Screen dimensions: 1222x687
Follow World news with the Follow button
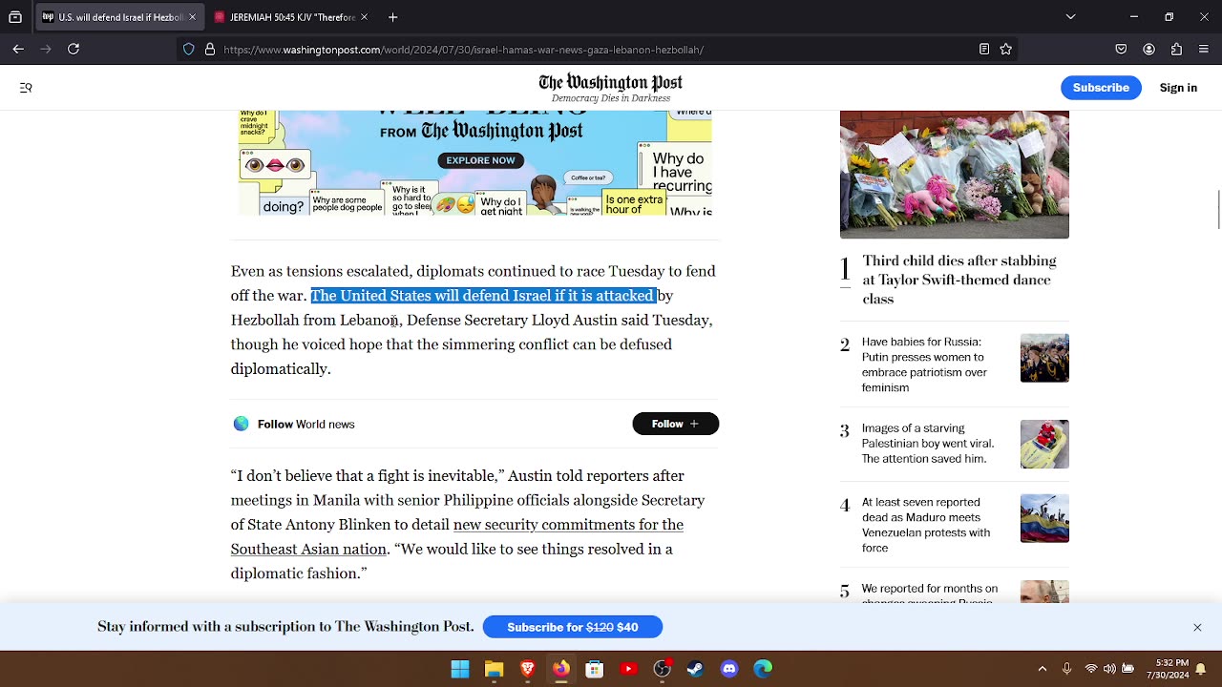pos(675,424)
